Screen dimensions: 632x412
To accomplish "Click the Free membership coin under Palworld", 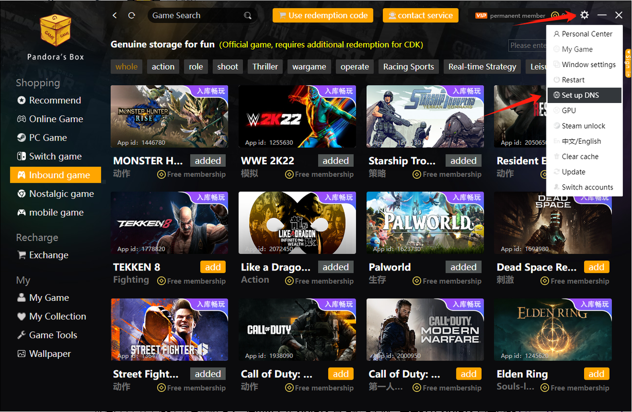I will coord(417,281).
